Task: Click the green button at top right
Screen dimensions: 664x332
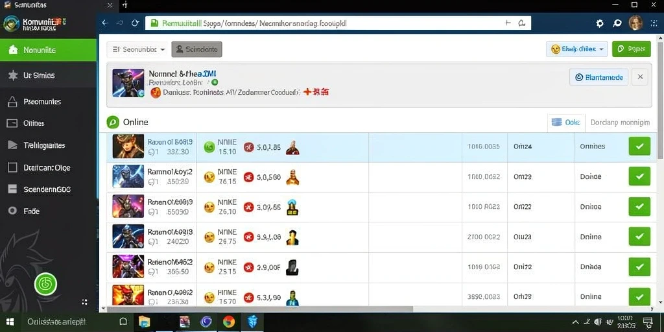Action: [x=632, y=49]
